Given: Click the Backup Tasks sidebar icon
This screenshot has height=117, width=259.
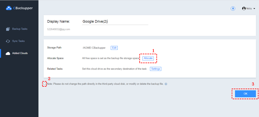Looking at the screenshot, I should (x=8, y=29).
